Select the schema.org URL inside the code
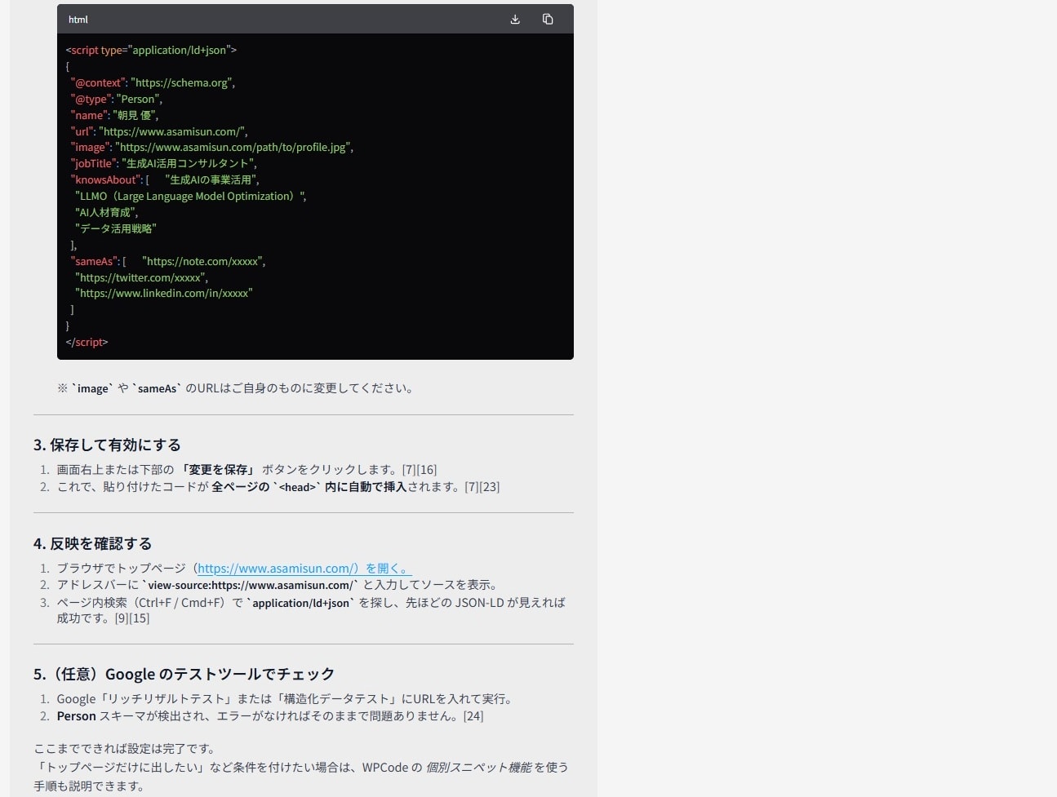 pos(181,82)
